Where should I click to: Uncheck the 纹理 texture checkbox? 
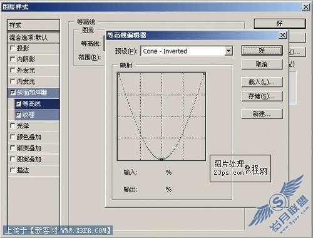[18, 115]
